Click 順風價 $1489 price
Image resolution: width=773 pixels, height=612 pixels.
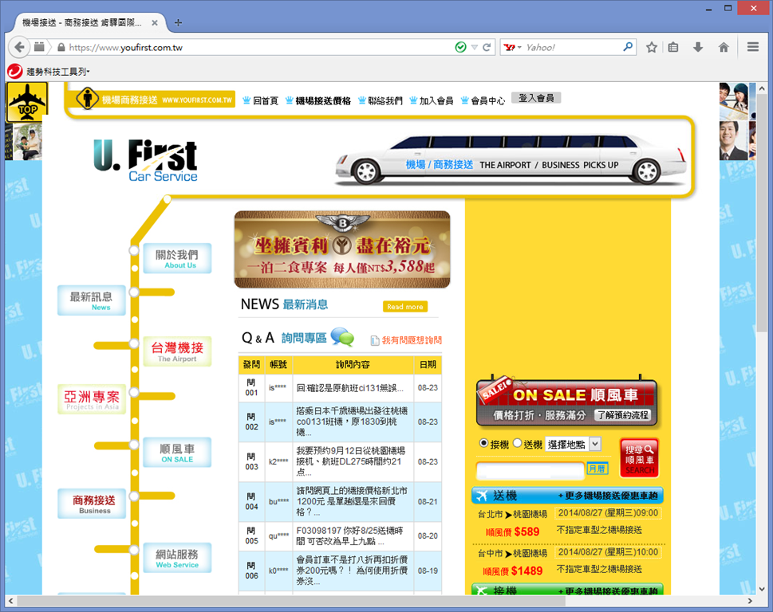click(512, 571)
